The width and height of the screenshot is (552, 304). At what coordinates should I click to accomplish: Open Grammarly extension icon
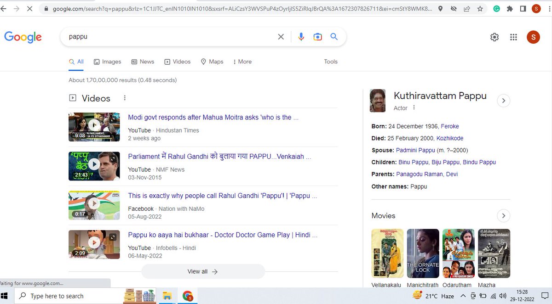click(497, 9)
